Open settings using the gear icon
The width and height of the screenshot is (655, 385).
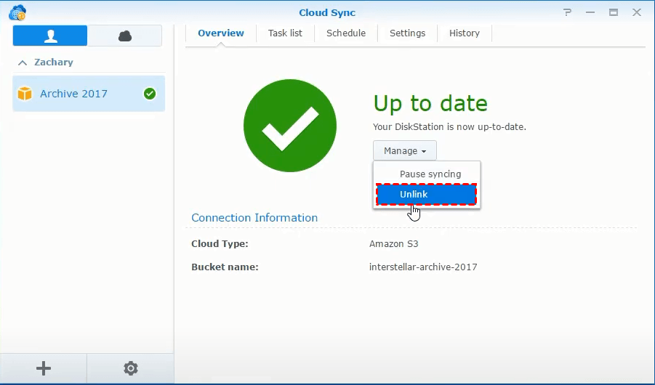click(131, 368)
